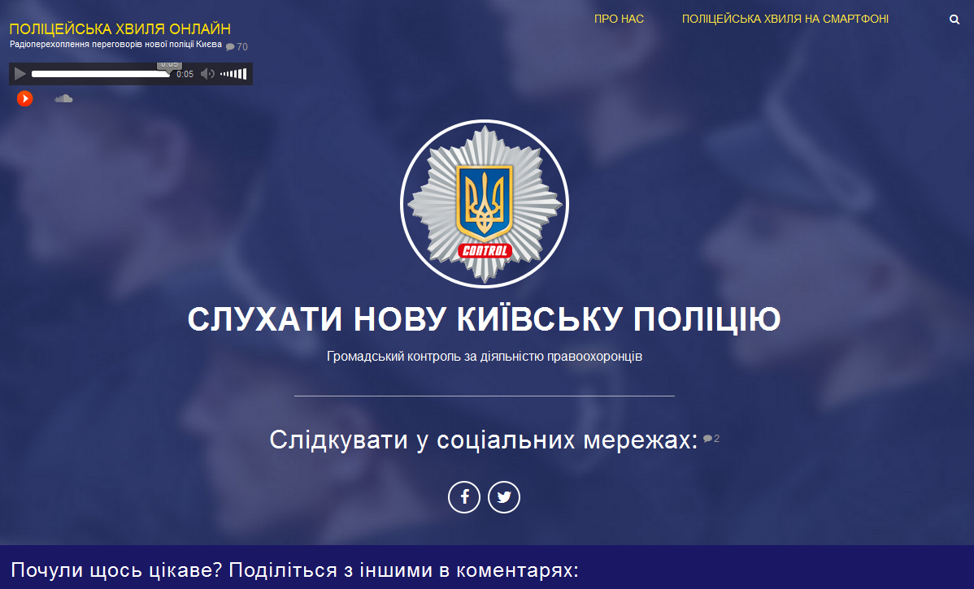Click the 0:05 time display in player
The height and width of the screenshot is (589, 974).
coord(185,74)
